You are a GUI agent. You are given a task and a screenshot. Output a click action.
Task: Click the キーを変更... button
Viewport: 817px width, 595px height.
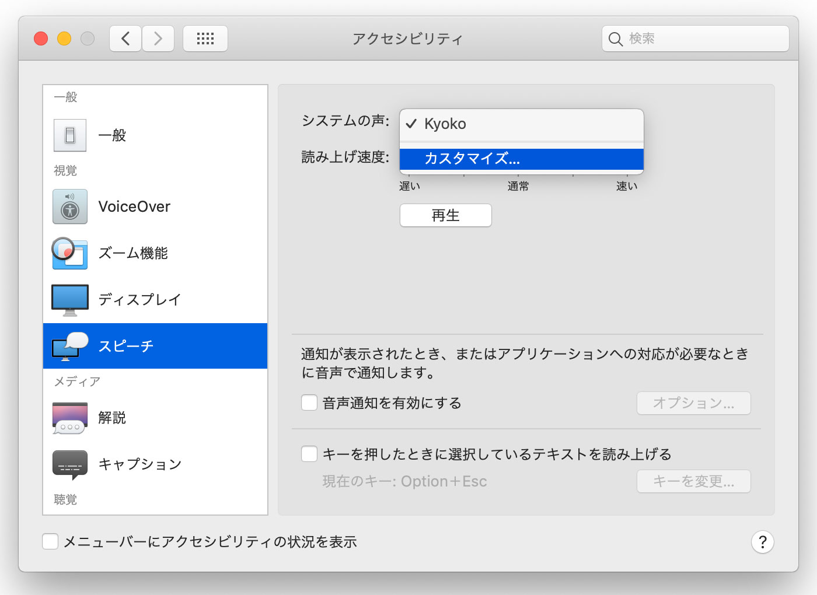tap(693, 481)
